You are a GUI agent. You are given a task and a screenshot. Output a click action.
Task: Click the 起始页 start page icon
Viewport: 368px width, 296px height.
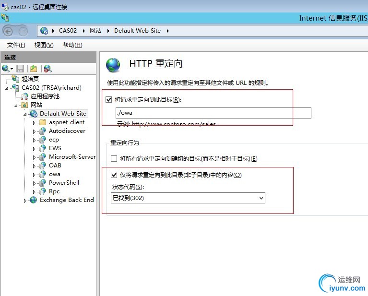pos(15,79)
